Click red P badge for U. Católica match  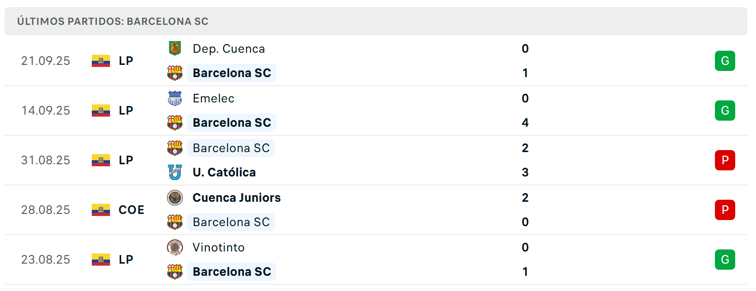coord(725,160)
